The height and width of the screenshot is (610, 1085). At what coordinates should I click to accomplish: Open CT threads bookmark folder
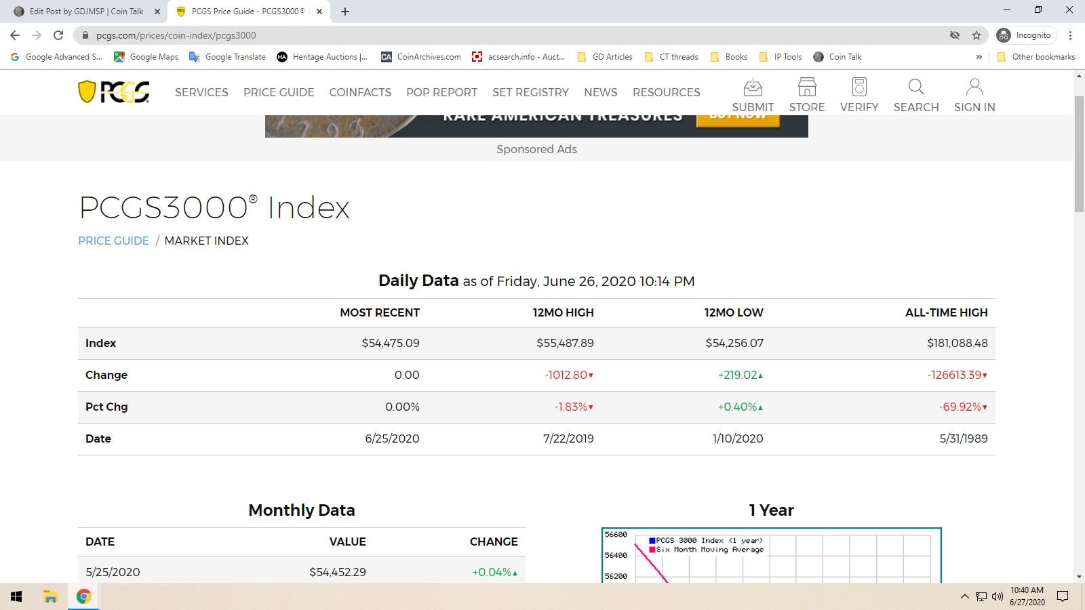[671, 57]
